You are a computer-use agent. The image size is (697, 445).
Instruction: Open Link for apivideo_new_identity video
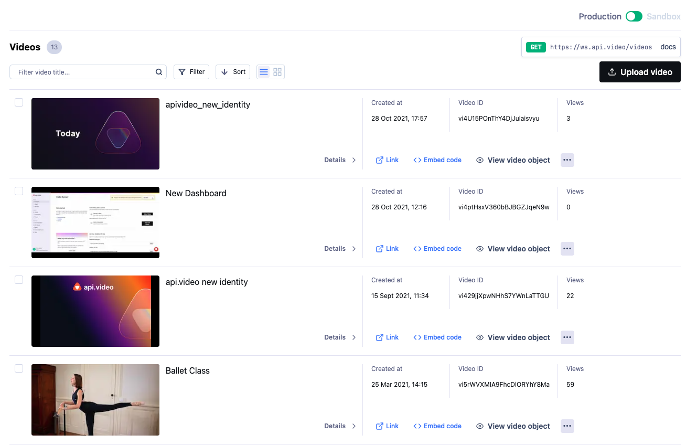(x=387, y=160)
